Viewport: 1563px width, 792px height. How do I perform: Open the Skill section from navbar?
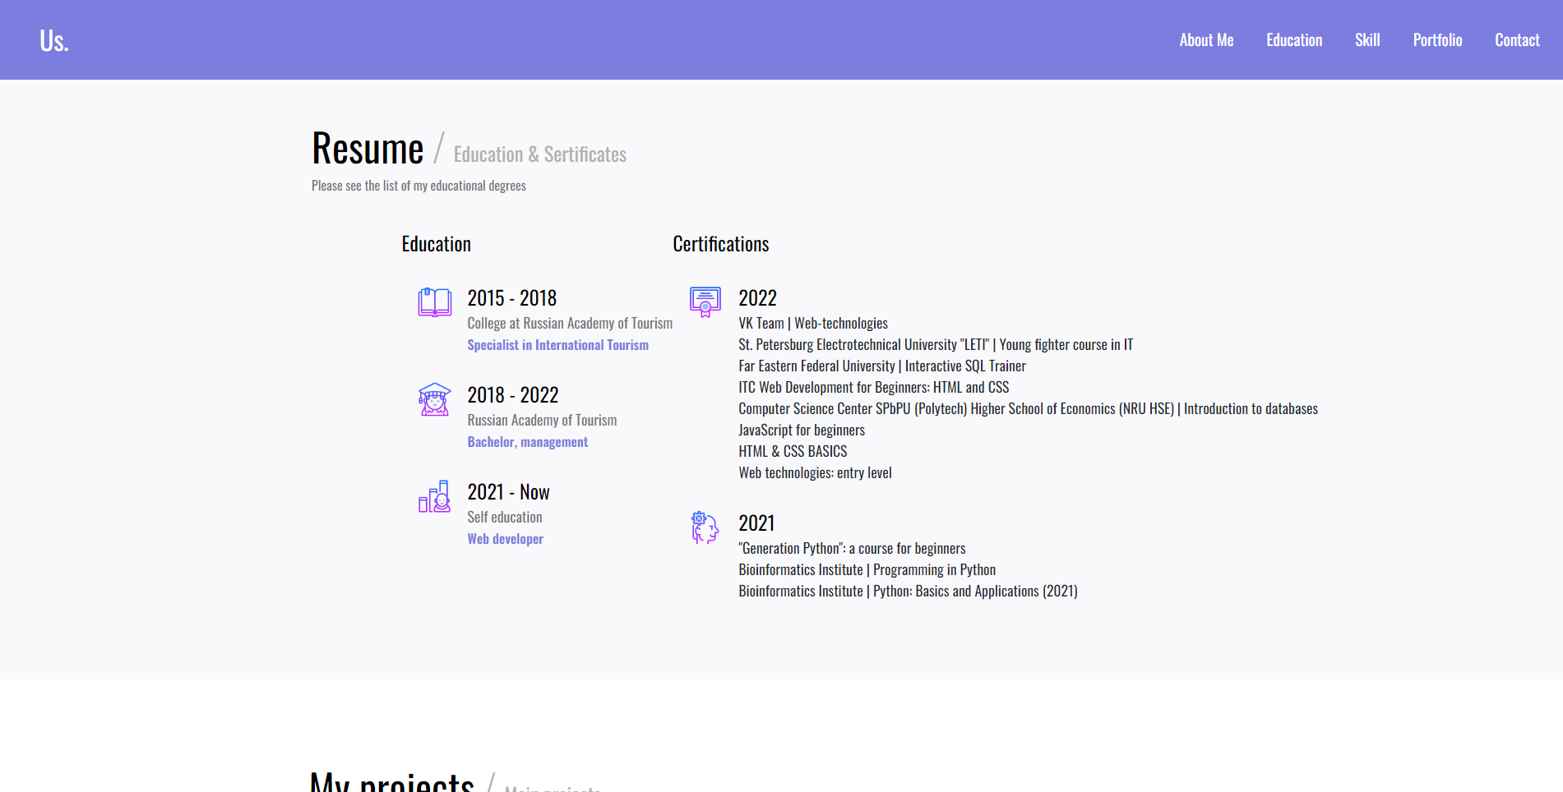coord(1367,40)
